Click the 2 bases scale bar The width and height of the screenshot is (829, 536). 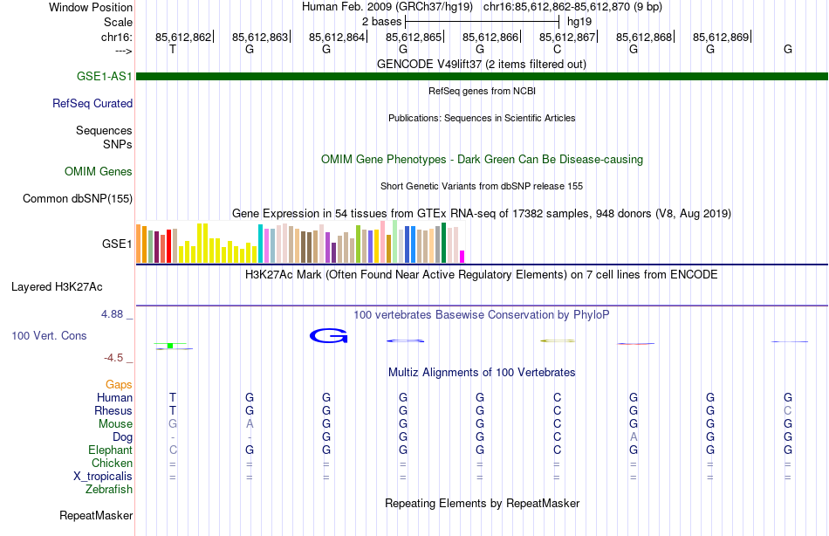(x=482, y=22)
